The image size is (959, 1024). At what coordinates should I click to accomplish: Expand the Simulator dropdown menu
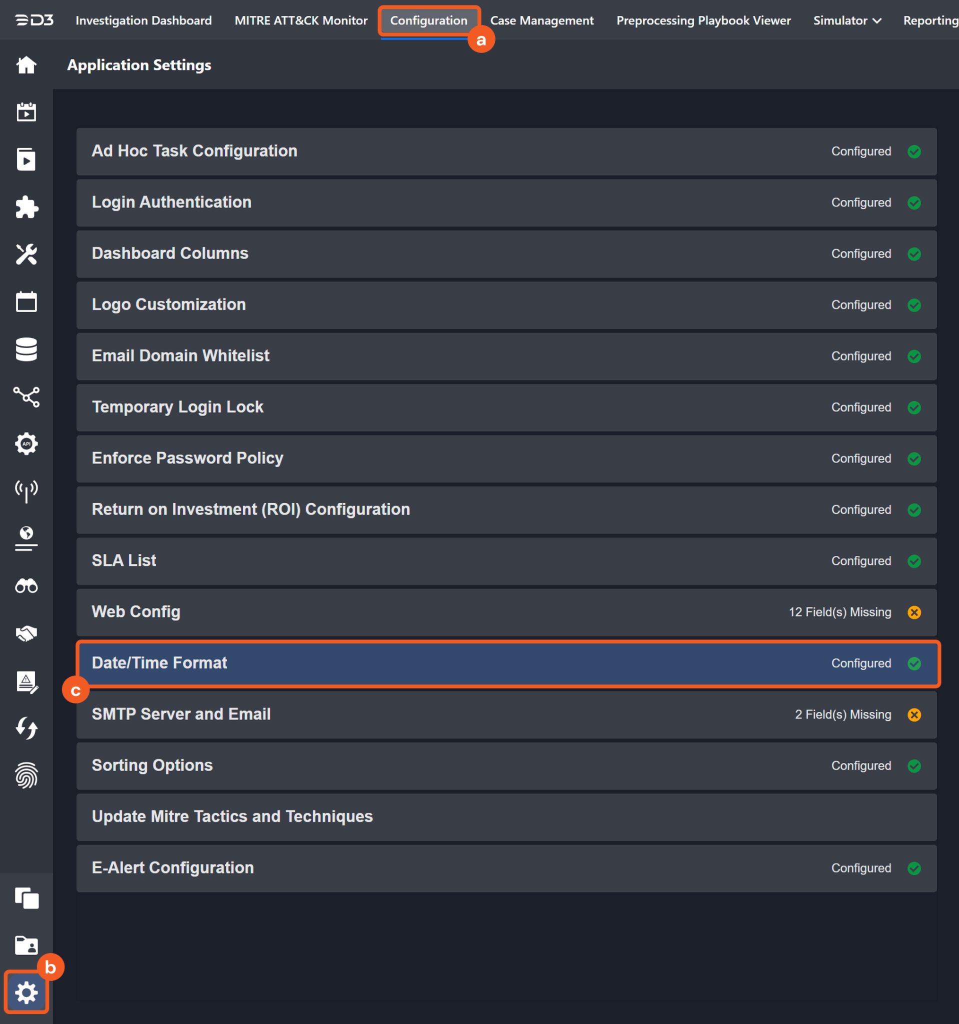tap(846, 20)
